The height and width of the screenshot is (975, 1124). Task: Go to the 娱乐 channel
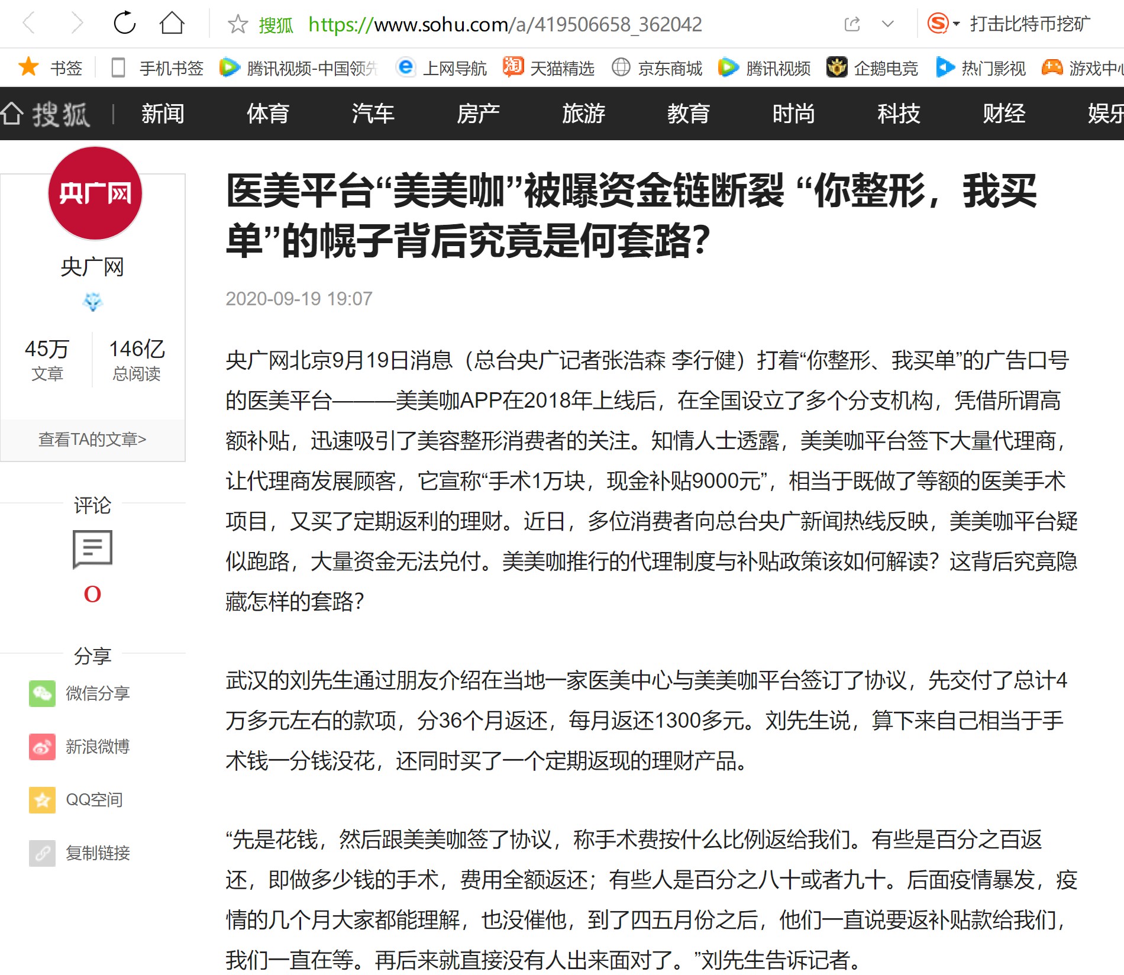[1105, 114]
